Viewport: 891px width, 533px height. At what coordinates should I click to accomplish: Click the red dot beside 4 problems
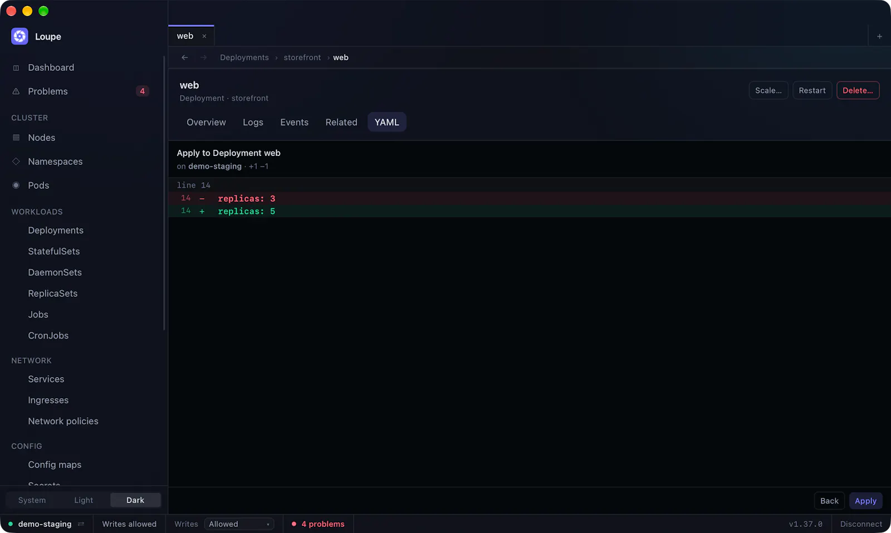pos(294,524)
